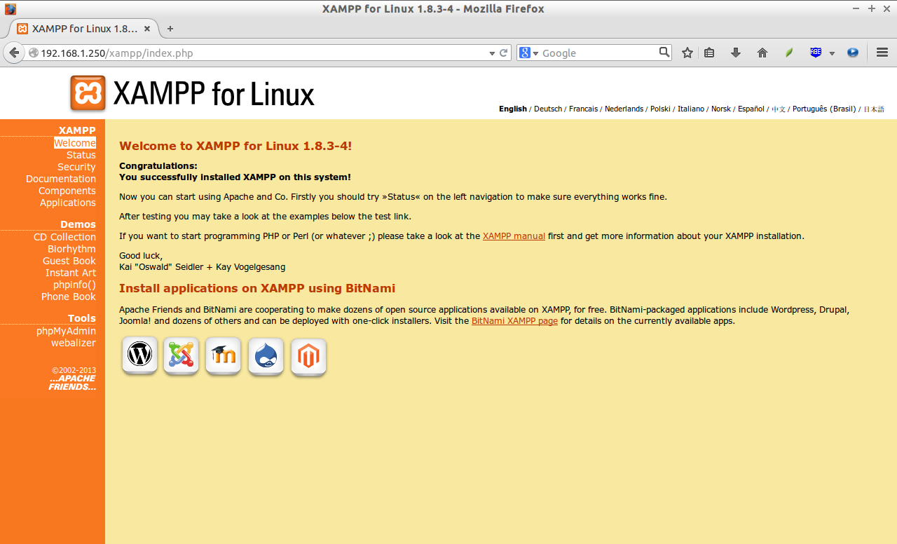The width and height of the screenshot is (897, 544).
Task: Switch language to Español
Action: 751,109
